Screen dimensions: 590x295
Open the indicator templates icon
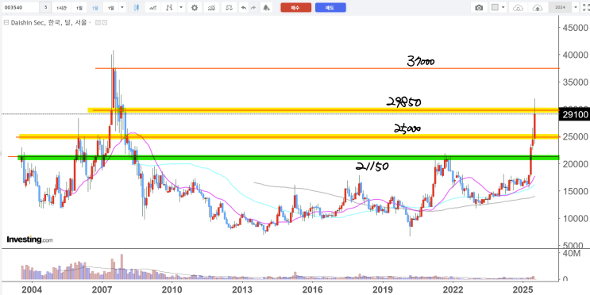pyautogui.click(x=212, y=7)
